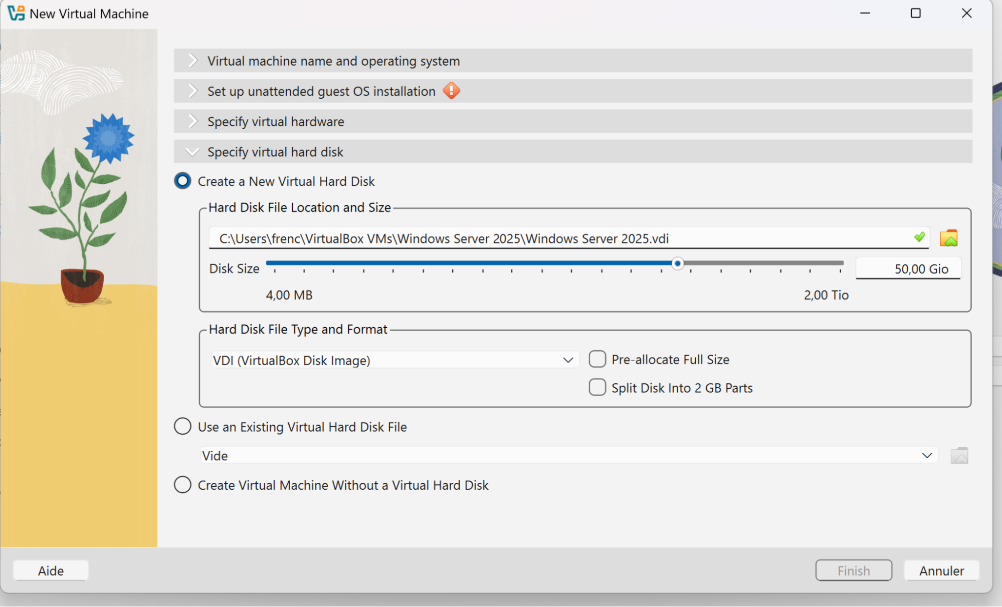This screenshot has height=607, width=1002.
Task: Open the existing disk file 'Vide' dropdown
Action: 569,455
